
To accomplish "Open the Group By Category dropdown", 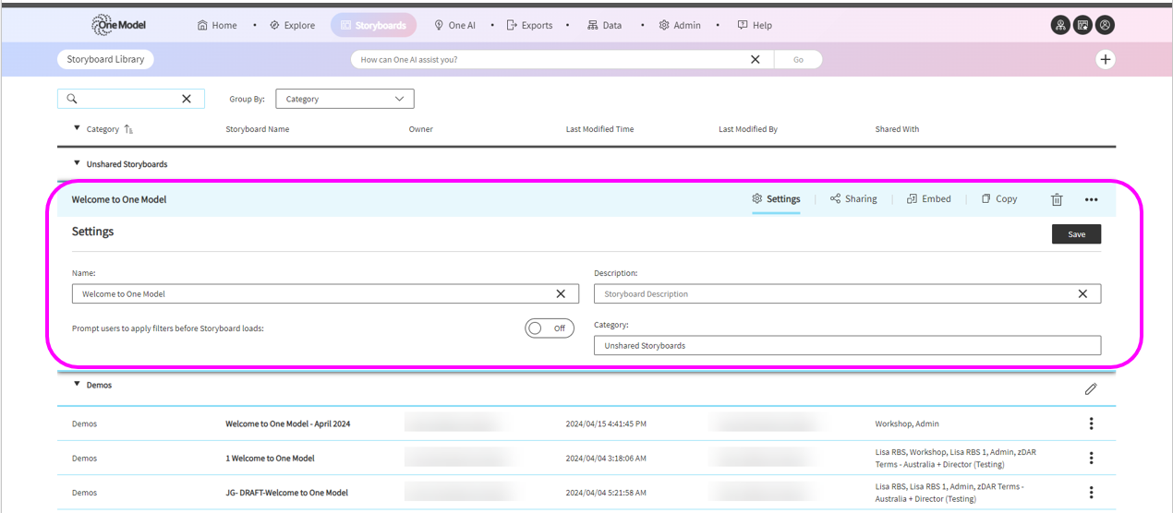I will pos(345,99).
